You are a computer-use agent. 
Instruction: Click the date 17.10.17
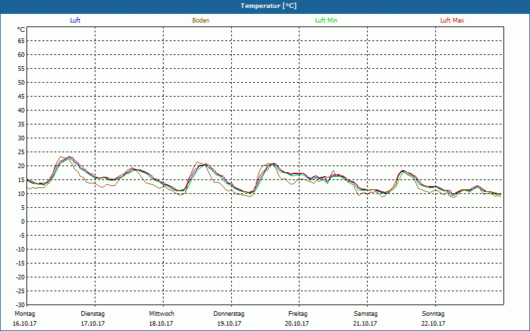point(93,324)
